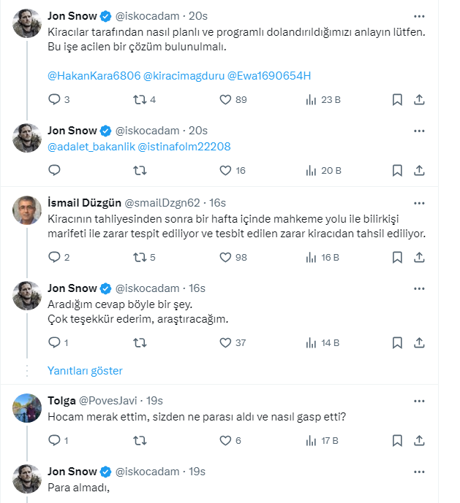
Task: Open three-dot menu on first Jon Snow tweet
Action: click(419, 15)
